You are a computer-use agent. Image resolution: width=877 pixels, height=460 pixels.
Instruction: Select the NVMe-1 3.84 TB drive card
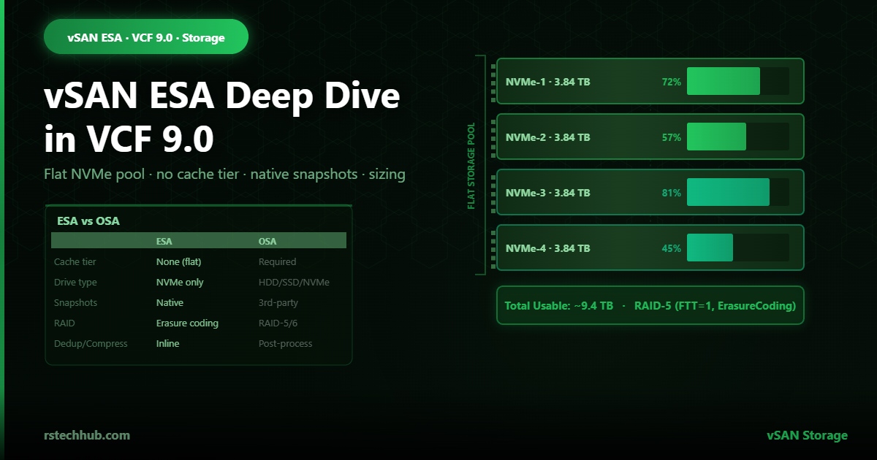tap(650, 81)
